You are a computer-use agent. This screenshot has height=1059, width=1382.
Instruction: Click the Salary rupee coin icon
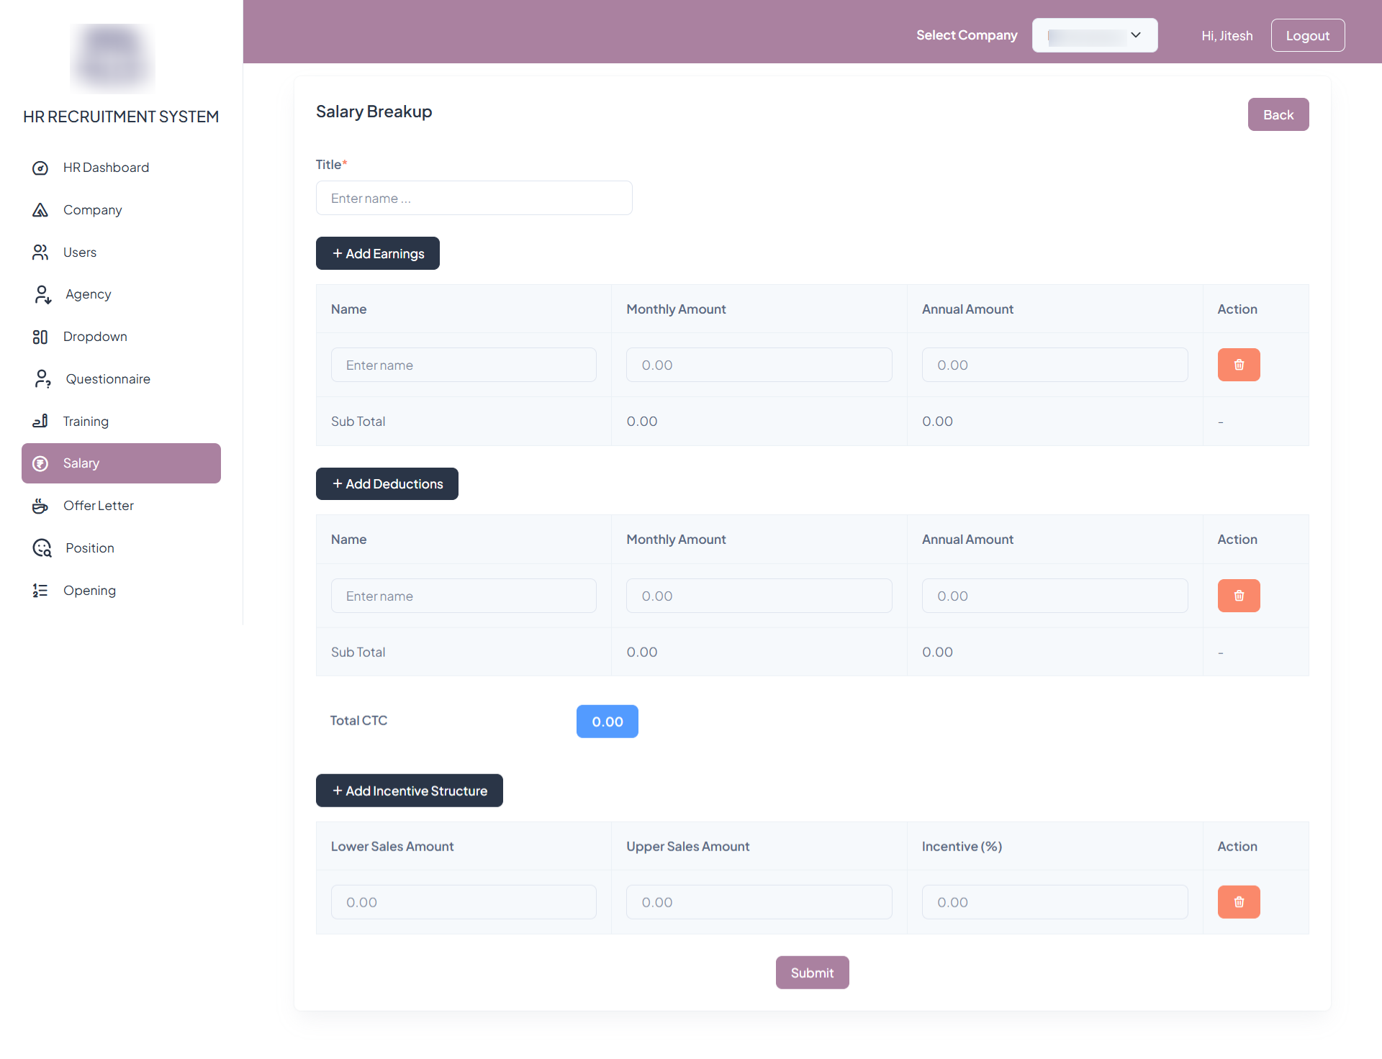click(40, 463)
